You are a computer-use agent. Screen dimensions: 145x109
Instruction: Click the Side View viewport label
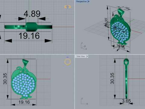click(81, 56)
